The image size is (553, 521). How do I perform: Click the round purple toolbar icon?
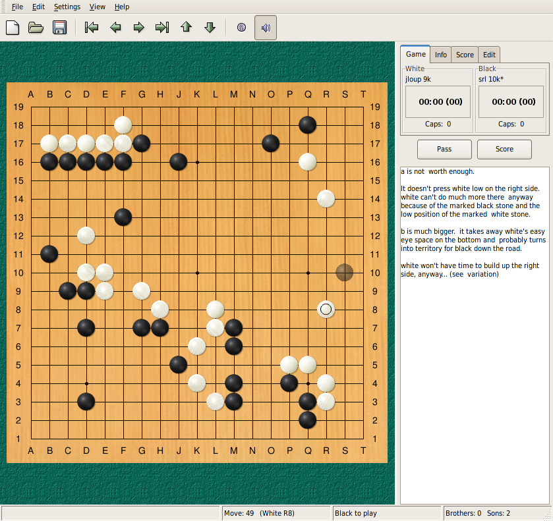coord(242,28)
